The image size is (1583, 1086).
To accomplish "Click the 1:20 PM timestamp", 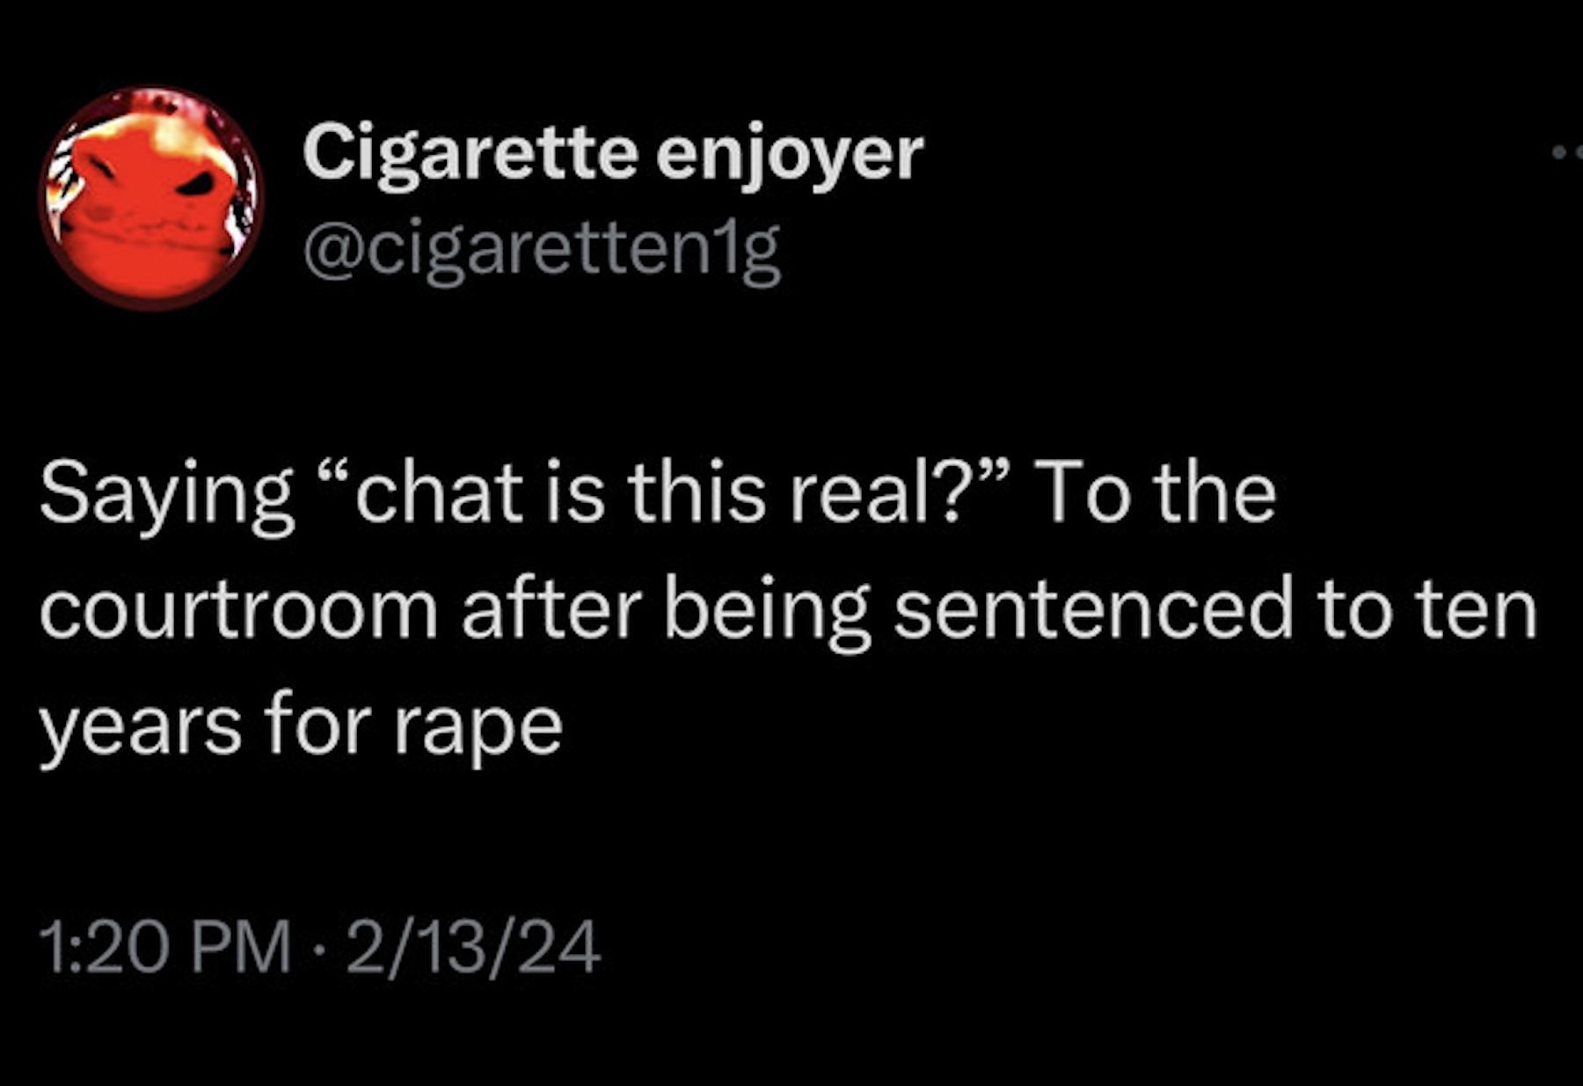I will pos(165,947).
